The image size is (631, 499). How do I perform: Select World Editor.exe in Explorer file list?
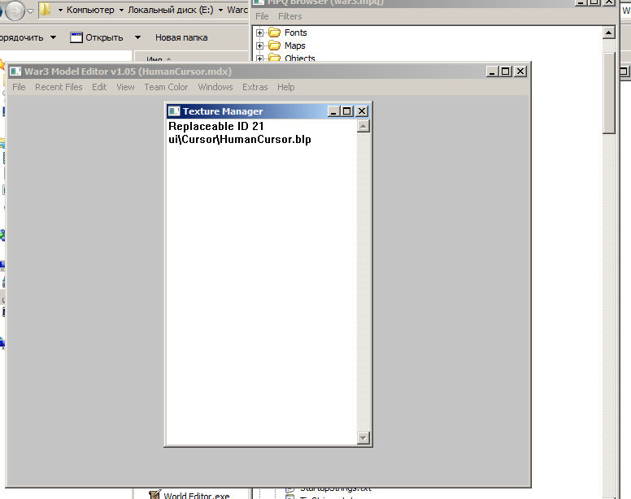197,496
